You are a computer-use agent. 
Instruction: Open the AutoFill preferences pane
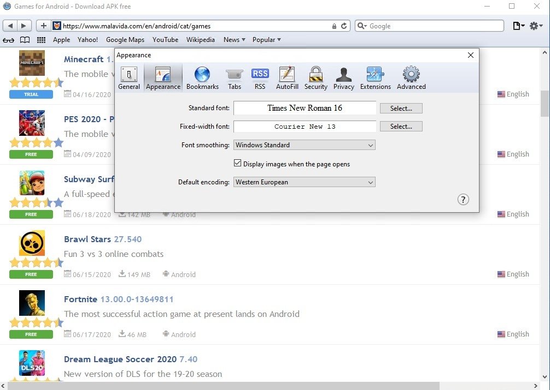[x=287, y=78]
